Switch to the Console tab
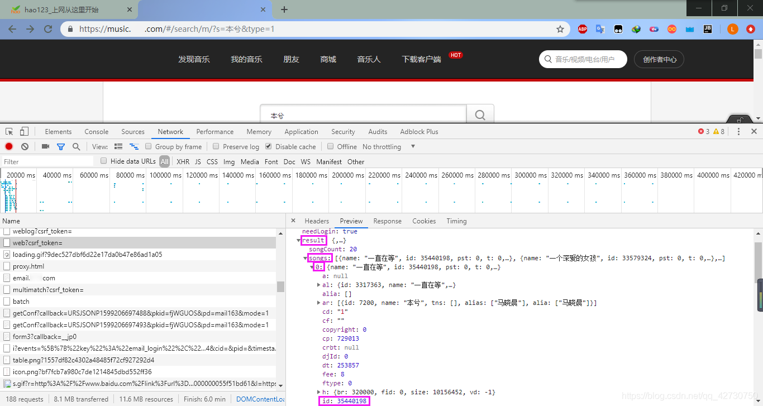The image size is (763, 406). (x=97, y=132)
